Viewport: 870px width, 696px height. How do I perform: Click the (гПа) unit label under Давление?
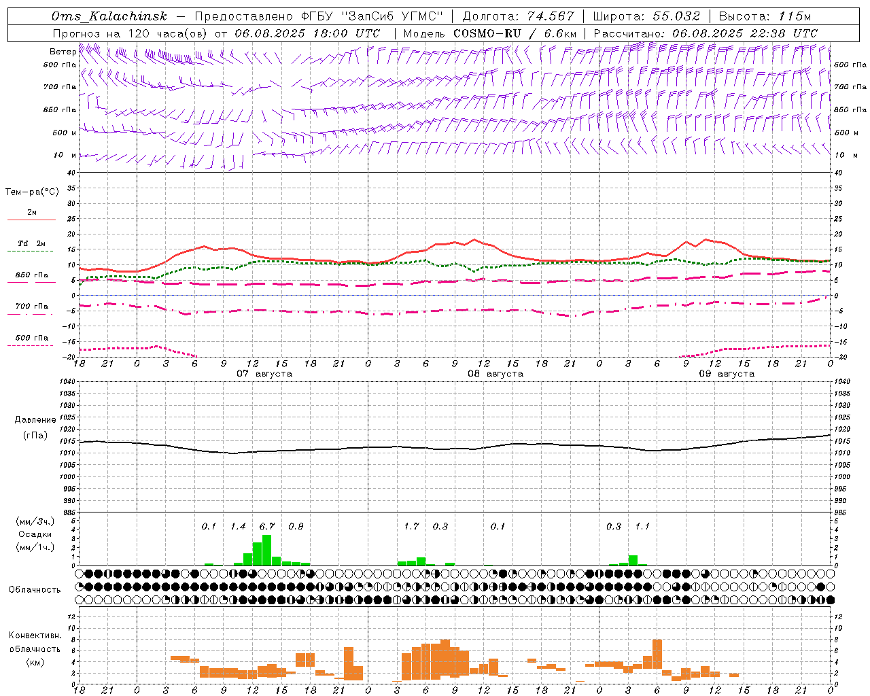tap(35, 436)
